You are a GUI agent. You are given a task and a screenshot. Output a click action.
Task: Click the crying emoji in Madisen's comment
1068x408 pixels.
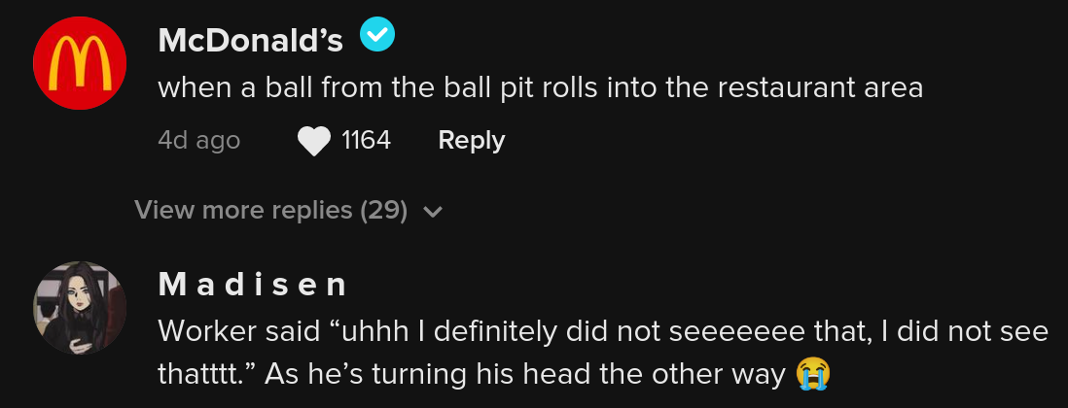(x=810, y=374)
